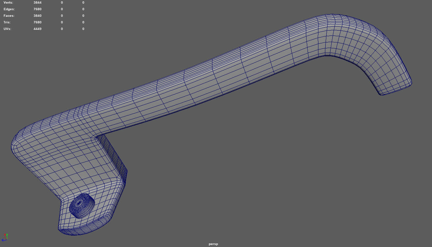Image resolution: width=432 pixels, height=247 pixels.
Task: Click the Verts label in the HUD
Action: tap(9, 3)
